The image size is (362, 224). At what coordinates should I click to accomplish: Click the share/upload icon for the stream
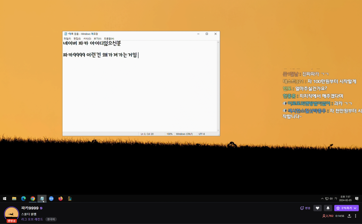(349, 216)
